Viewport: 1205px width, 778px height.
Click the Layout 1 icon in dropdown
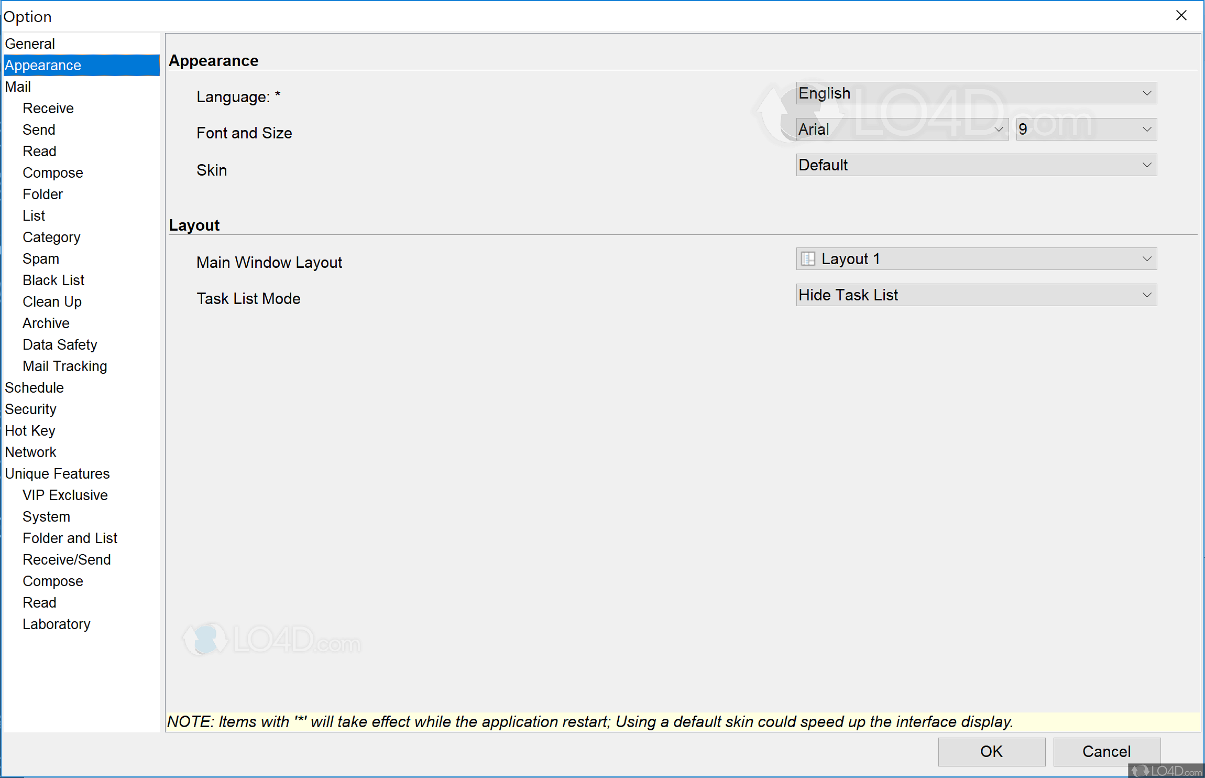pos(808,259)
